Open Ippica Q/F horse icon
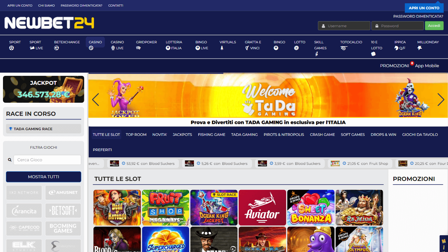The image size is (448, 252). (x=396, y=48)
